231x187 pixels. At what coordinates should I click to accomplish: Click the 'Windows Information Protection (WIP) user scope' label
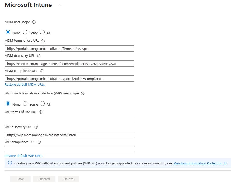coord(42,93)
